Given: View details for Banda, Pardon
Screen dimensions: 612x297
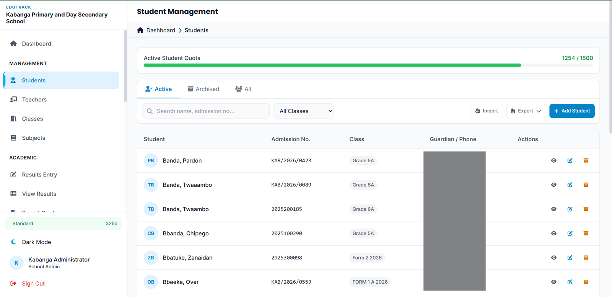Looking at the screenshot, I should click(x=553, y=160).
